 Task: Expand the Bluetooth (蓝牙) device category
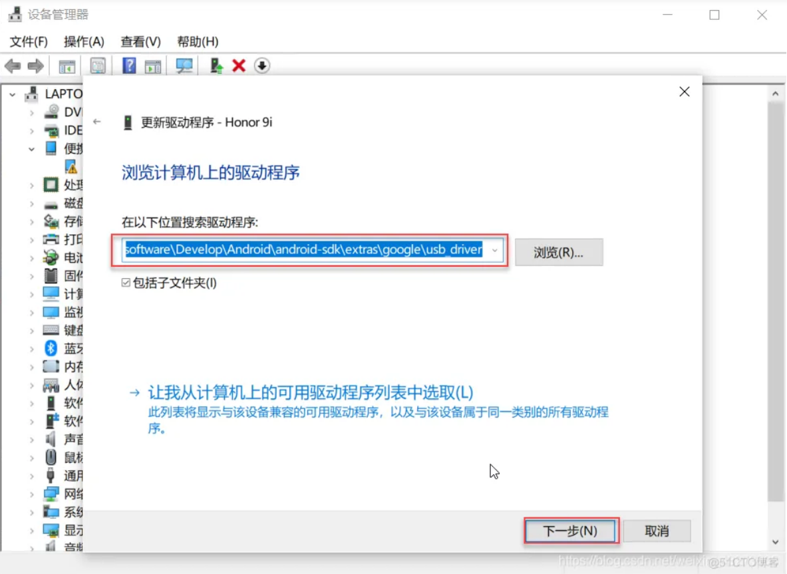31,348
